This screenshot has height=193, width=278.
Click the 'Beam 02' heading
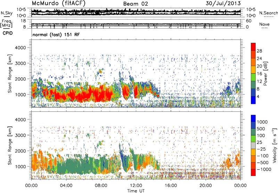(x=136, y=4)
